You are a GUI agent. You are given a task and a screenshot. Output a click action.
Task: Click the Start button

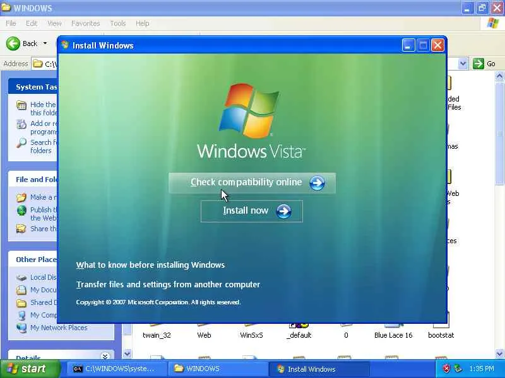pos(30,369)
